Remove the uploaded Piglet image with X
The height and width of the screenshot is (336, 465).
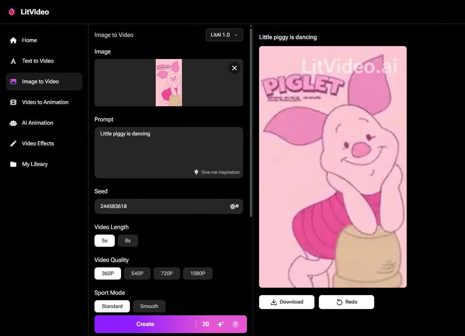234,68
